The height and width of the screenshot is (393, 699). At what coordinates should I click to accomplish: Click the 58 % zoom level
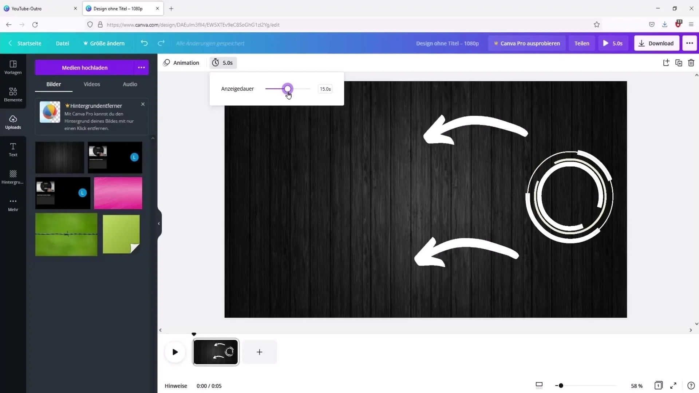tap(637, 386)
